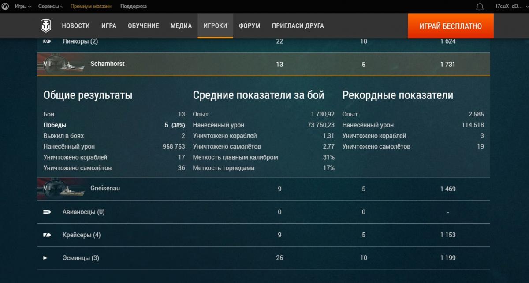
Task: Open the Новости navigation tab
Action: point(76,26)
